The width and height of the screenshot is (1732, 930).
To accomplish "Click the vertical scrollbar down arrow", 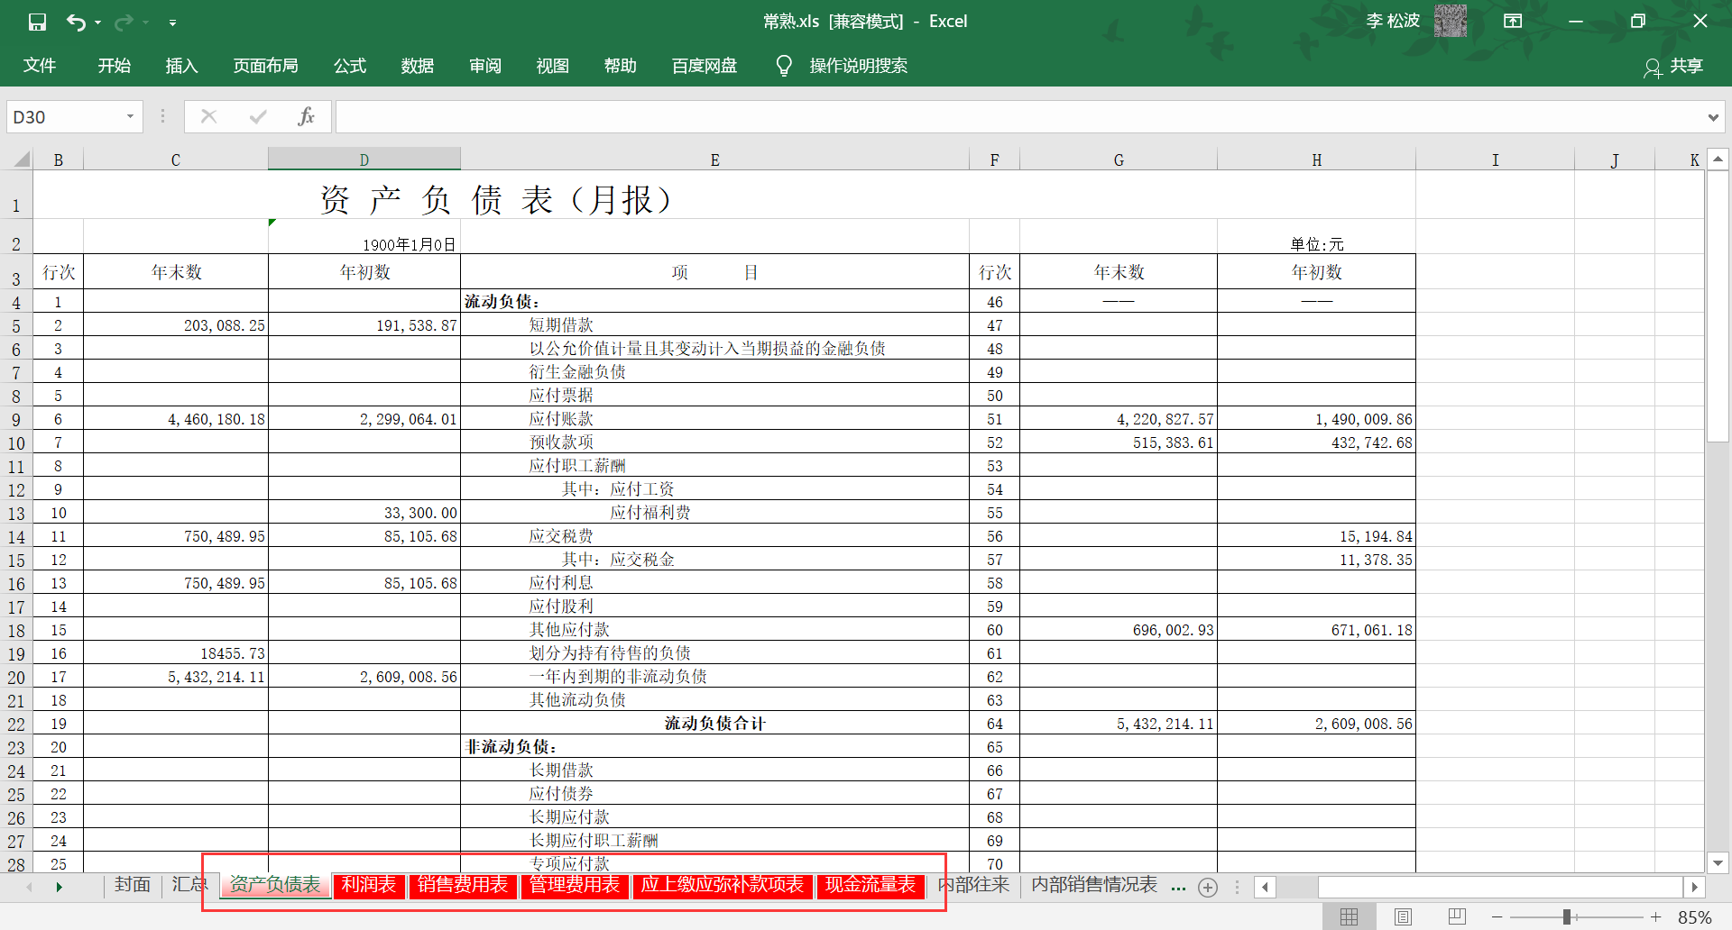I will (1718, 862).
